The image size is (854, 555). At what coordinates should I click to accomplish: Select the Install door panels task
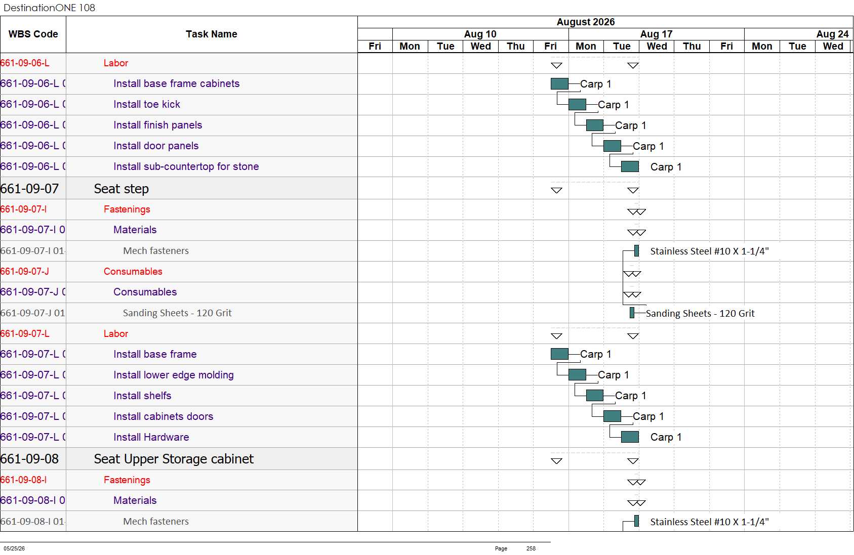pos(156,146)
